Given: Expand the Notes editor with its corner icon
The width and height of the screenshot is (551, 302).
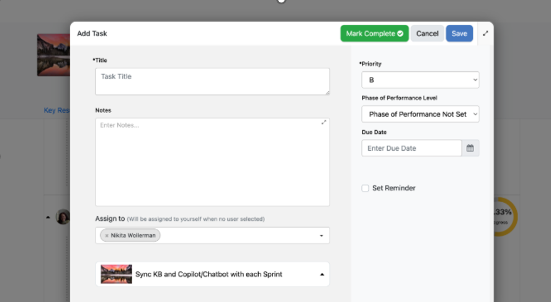Looking at the screenshot, I should (x=324, y=122).
